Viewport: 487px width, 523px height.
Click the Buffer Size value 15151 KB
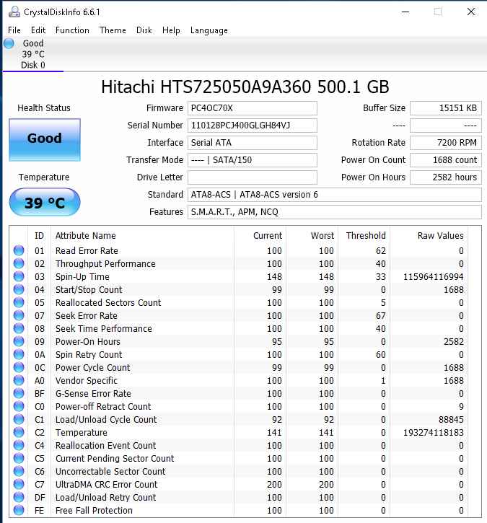click(446, 108)
